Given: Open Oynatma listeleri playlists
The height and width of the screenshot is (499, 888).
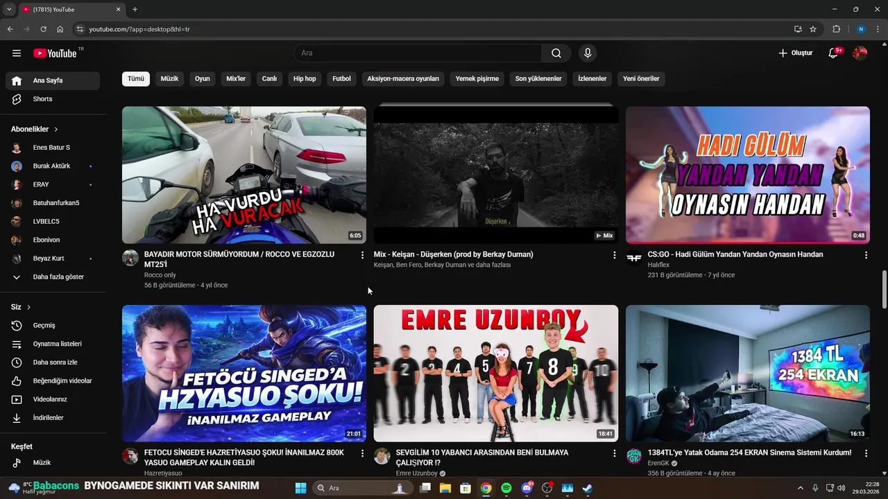Looking at the screenshot, I should click(x=53, y=344).
